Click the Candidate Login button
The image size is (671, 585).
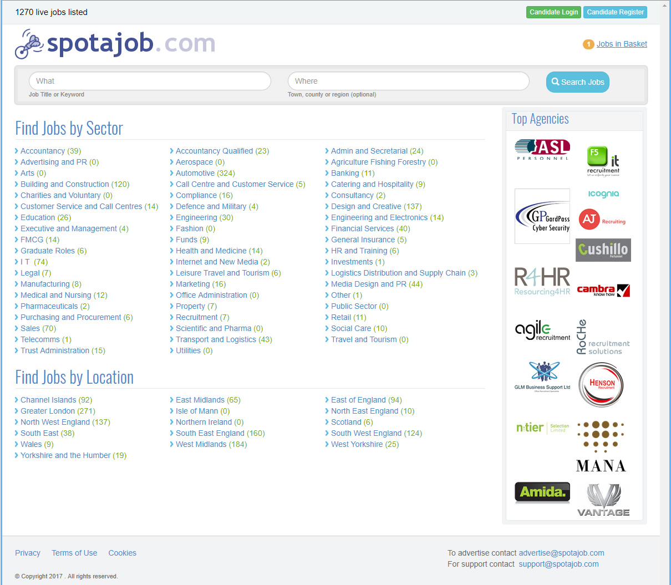point(553,12)
